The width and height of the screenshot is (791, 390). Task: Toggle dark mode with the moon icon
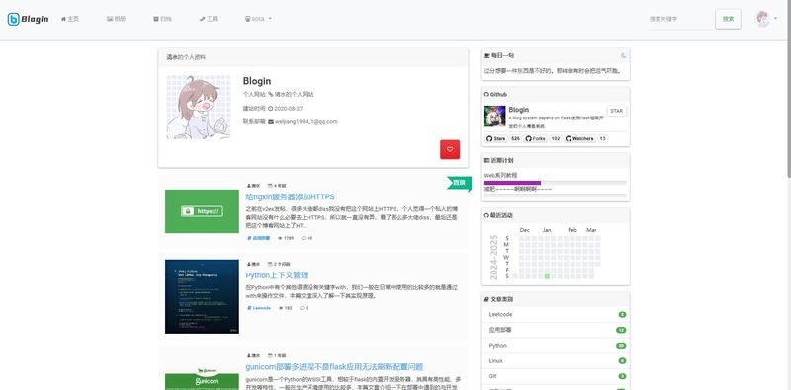(624, 55)
